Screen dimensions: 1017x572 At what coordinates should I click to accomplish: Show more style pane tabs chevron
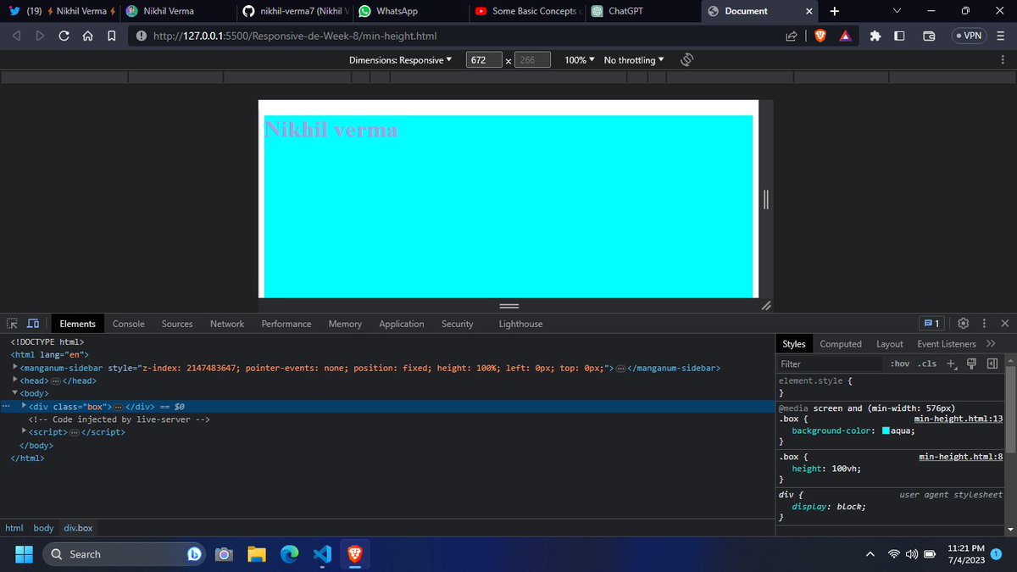pos(991,344)
